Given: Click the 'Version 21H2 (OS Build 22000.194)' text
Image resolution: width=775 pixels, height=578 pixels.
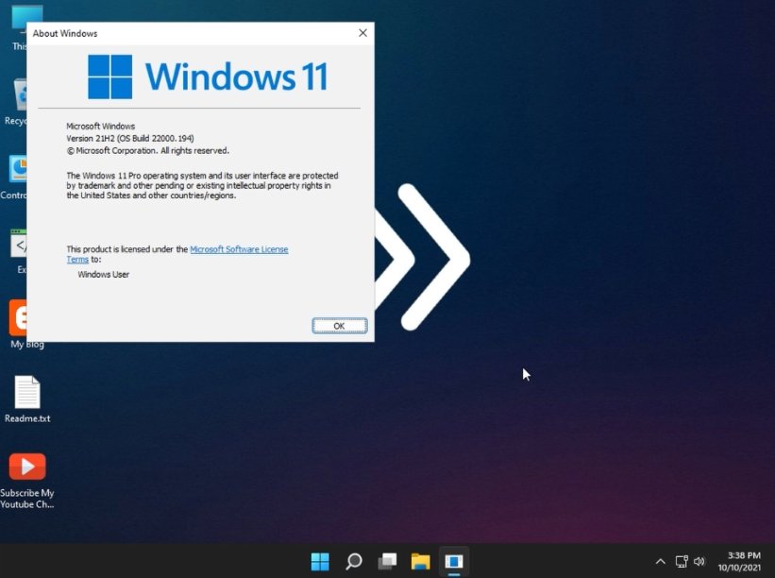Looking at the screenshot, I should (130, 139).
